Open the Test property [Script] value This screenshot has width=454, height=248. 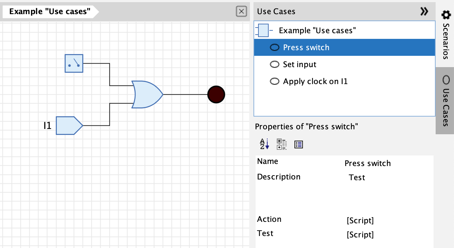coord(360,235)
